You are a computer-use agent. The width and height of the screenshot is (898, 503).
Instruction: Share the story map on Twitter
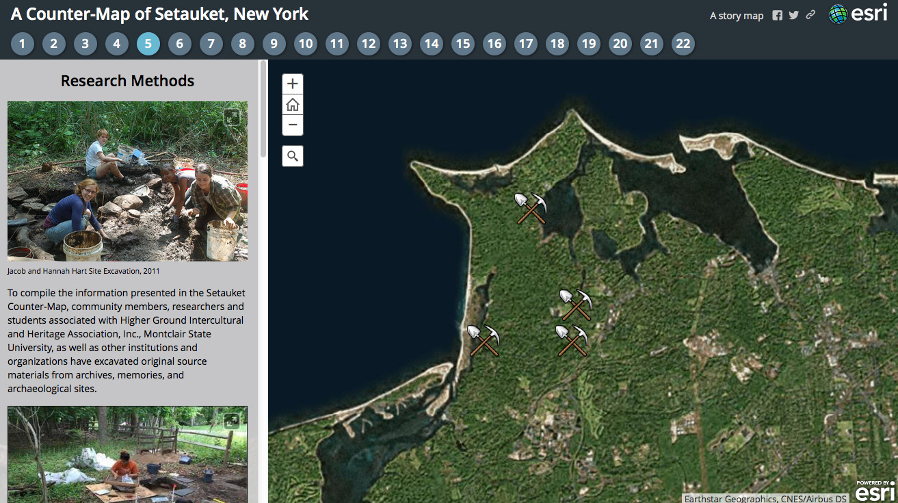point(793,14)
